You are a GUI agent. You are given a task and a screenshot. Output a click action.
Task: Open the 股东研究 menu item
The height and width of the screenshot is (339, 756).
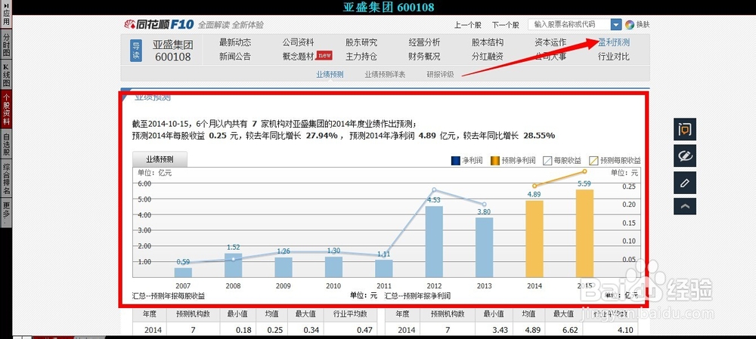click(361, 42)
